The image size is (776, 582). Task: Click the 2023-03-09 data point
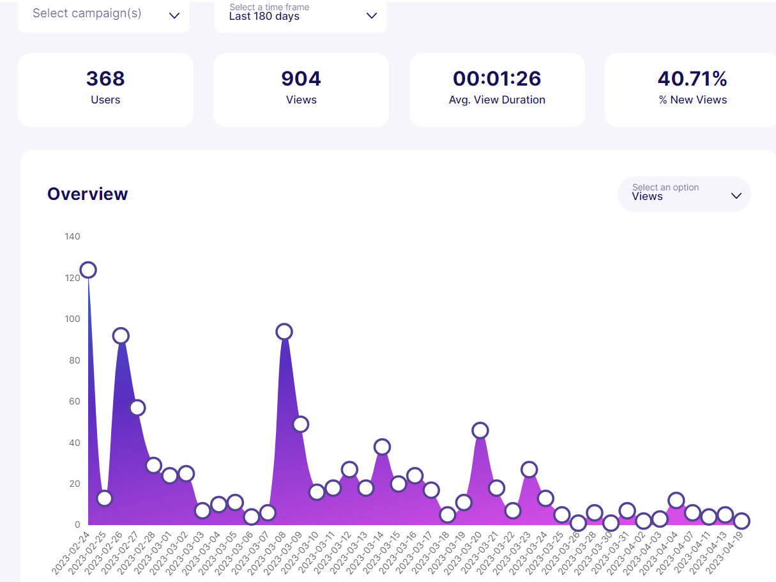(x=300, y=424)
